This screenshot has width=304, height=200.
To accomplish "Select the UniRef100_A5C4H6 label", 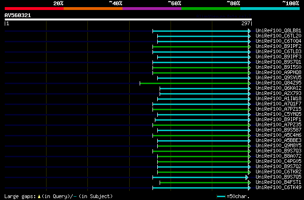I will click(x=278, y=135).
